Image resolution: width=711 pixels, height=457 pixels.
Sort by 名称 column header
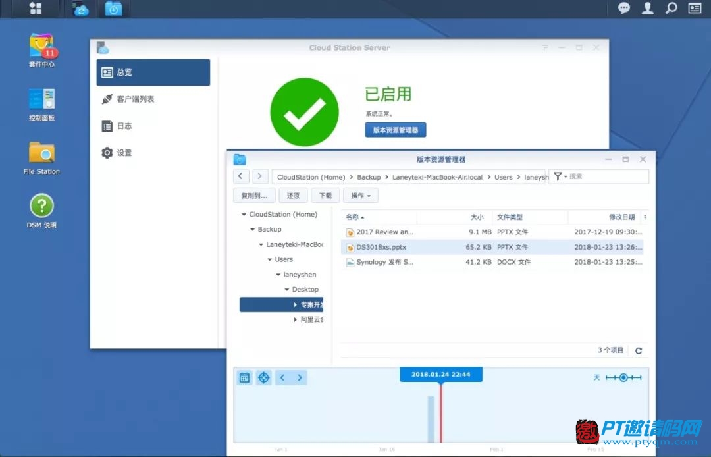[x=379, y=217]
